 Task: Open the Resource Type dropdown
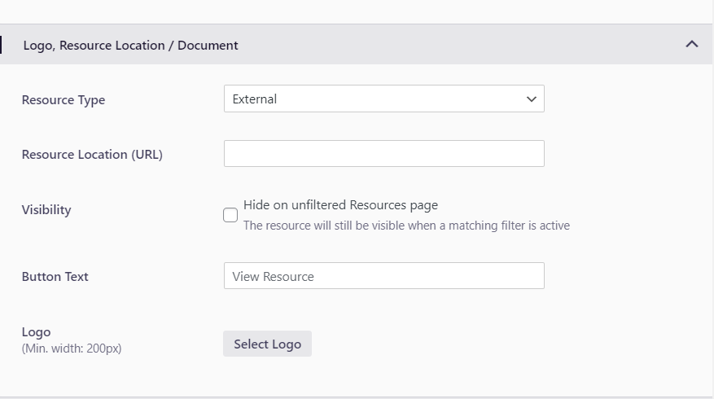(x=383, y=99)
